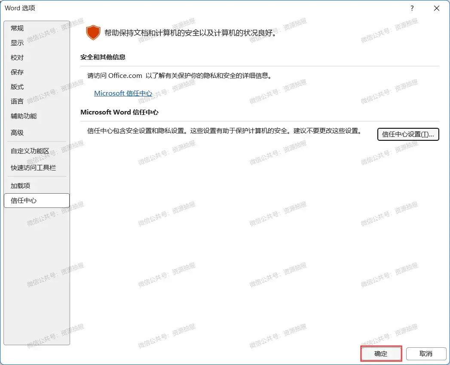Follow the Microsoft 信任中心 link

coord(123,93)
